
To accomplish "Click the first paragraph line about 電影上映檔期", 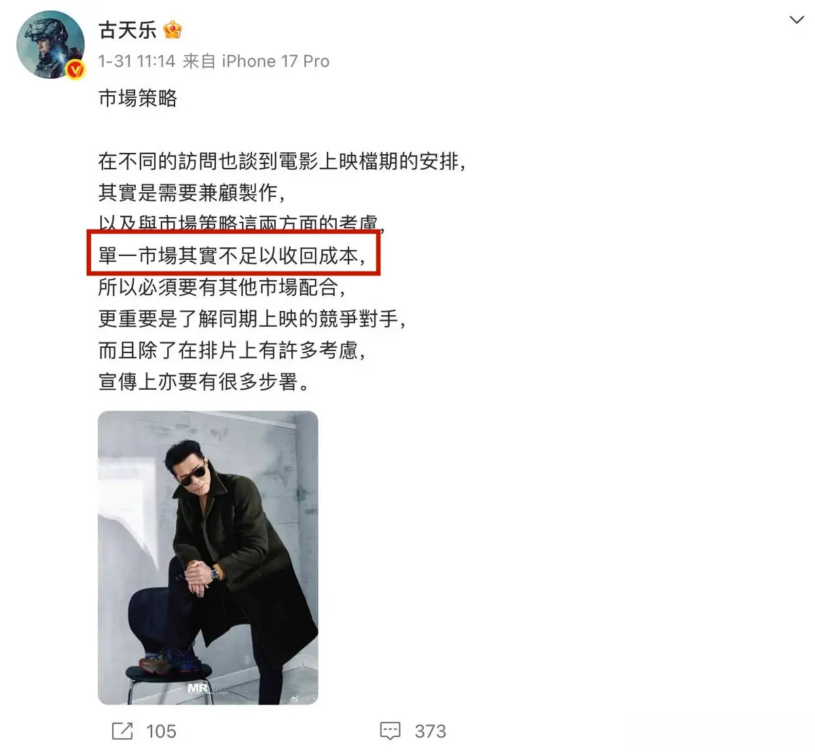I will click(x=282, y=162).
